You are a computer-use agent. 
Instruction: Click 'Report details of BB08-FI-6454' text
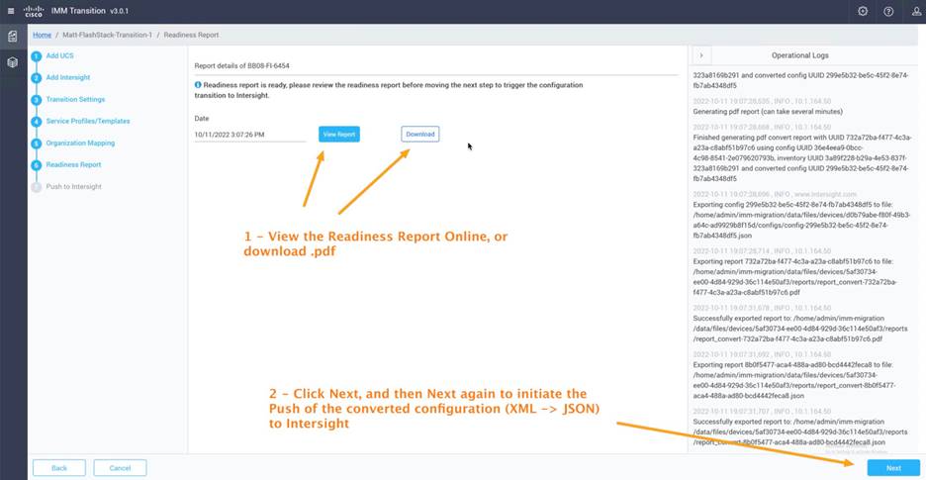(x=241, y=66)
